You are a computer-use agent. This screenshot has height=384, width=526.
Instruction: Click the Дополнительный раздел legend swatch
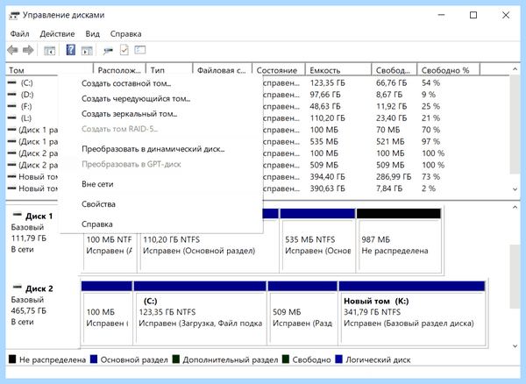pyautogui.click(x=176, y=359)
